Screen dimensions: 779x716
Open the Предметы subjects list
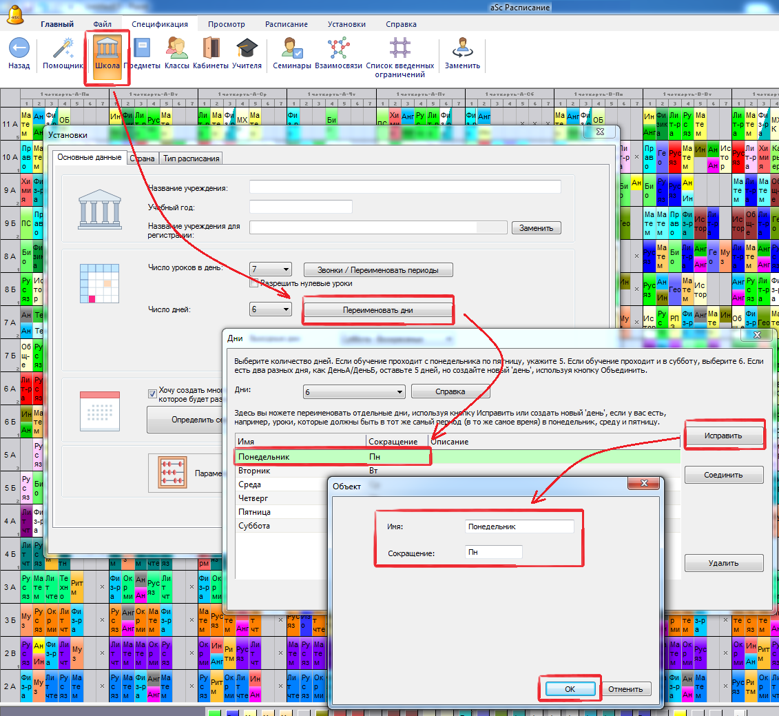[143, 50]
